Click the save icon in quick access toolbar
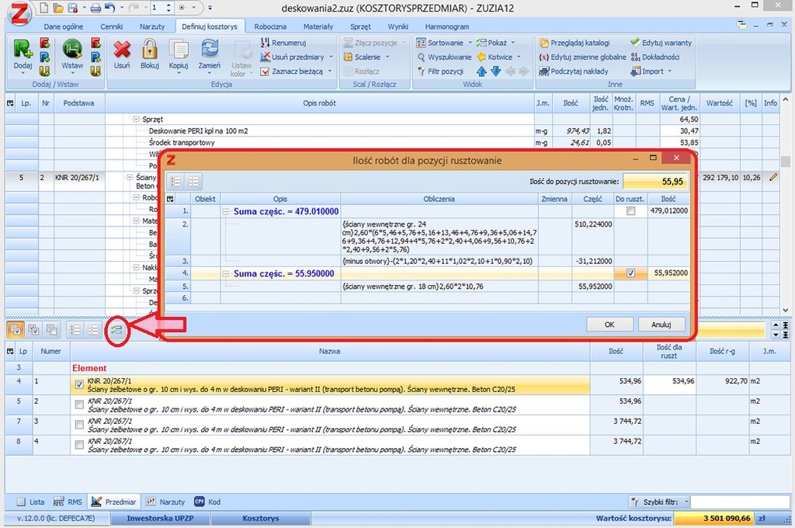Image resolution: width=795 pixels, height=528 pixels. (72, 8)
